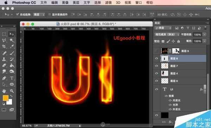Collapse the UI layer effects list
This screenshot has width=211, height=128.
pyautogui.click(x=205, y=89)
